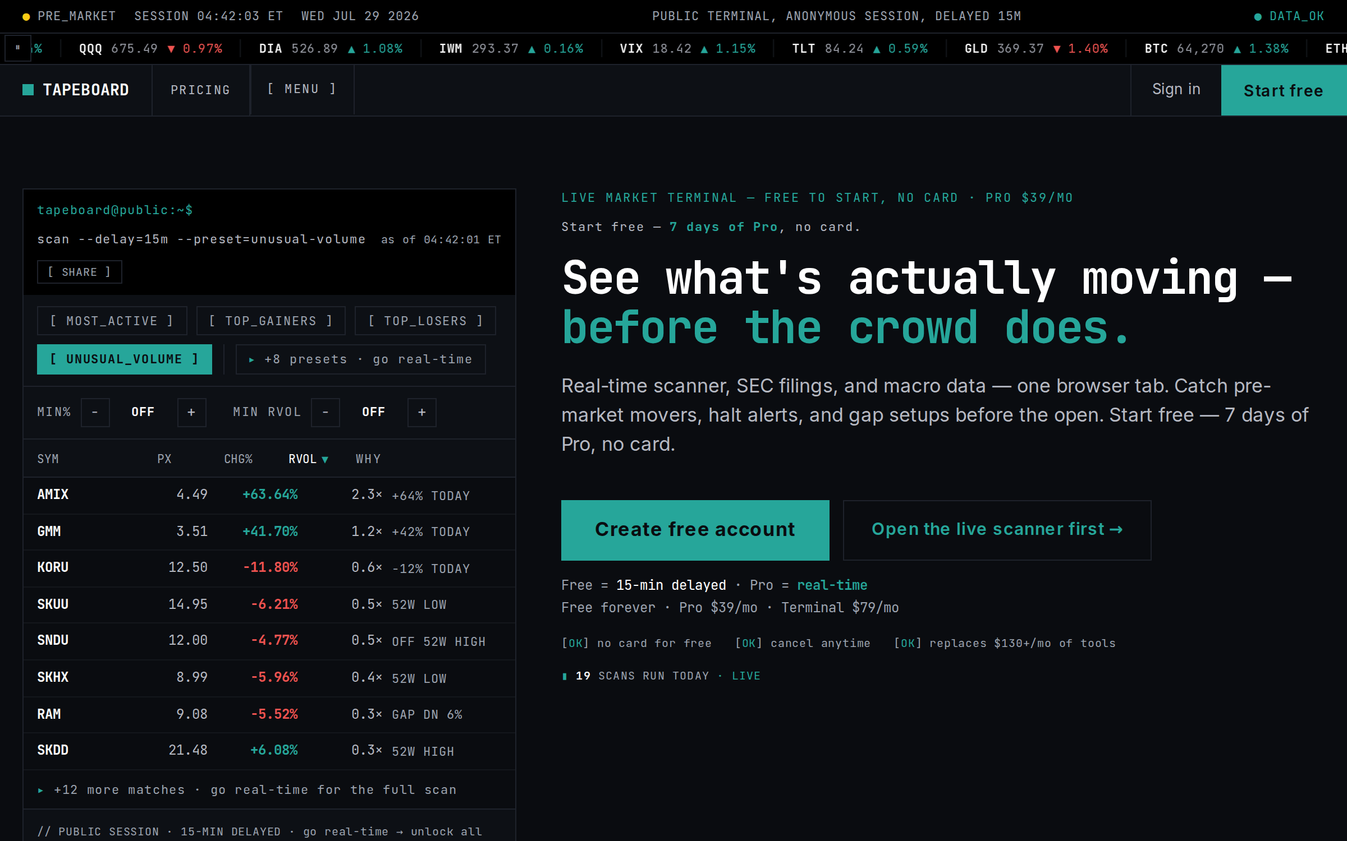Open the KORU scanner row

pos(269,569)
